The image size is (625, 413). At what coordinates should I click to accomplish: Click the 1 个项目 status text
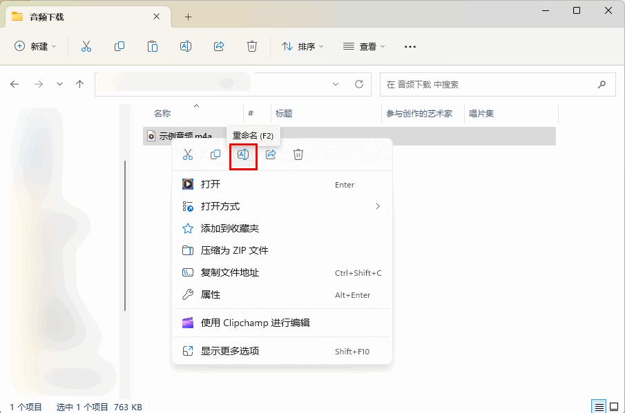[x=26, y=407]
